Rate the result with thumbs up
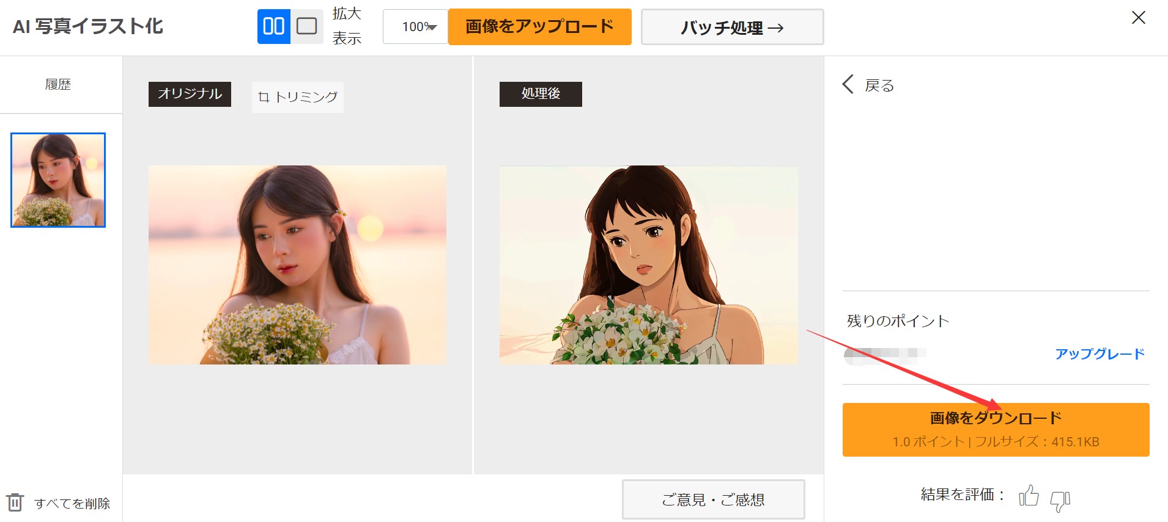The height and width of the screenshot is (522, 1168). (1029, 496)
